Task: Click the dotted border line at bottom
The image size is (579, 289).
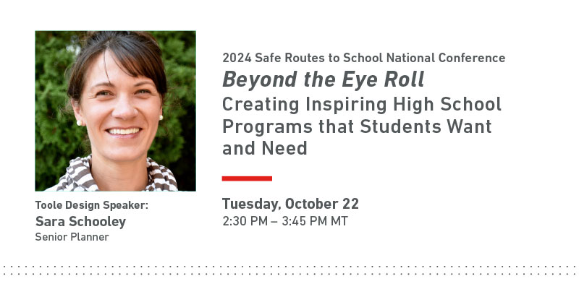Action: click(x=289, y=270)
